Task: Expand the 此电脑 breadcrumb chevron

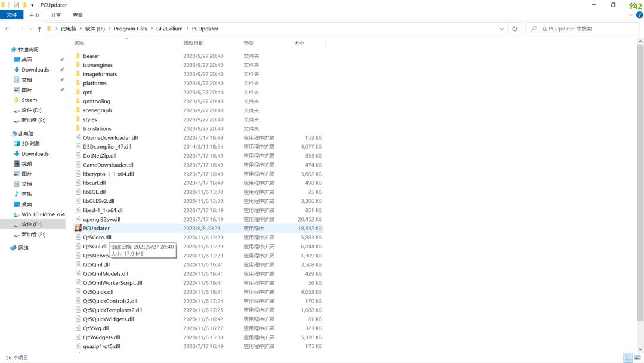Action: pyautogui.click(x=80, y=29)
